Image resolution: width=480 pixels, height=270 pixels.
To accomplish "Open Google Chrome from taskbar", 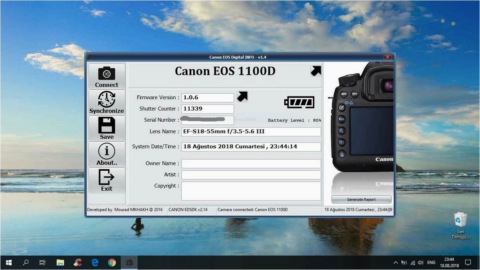I will (112, 262).
